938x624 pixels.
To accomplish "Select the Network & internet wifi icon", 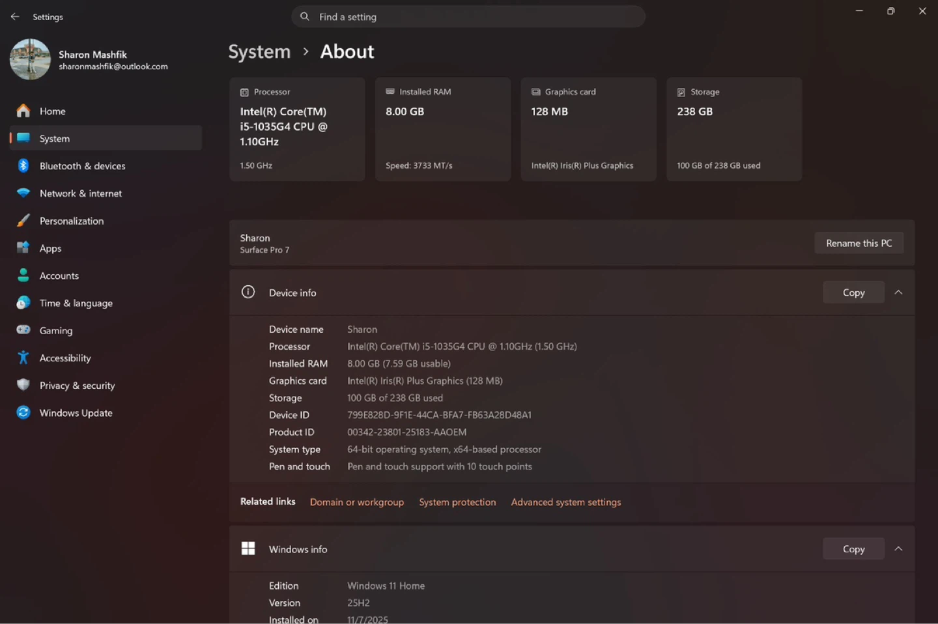I will pyautogui.click(x=23, y=193).
